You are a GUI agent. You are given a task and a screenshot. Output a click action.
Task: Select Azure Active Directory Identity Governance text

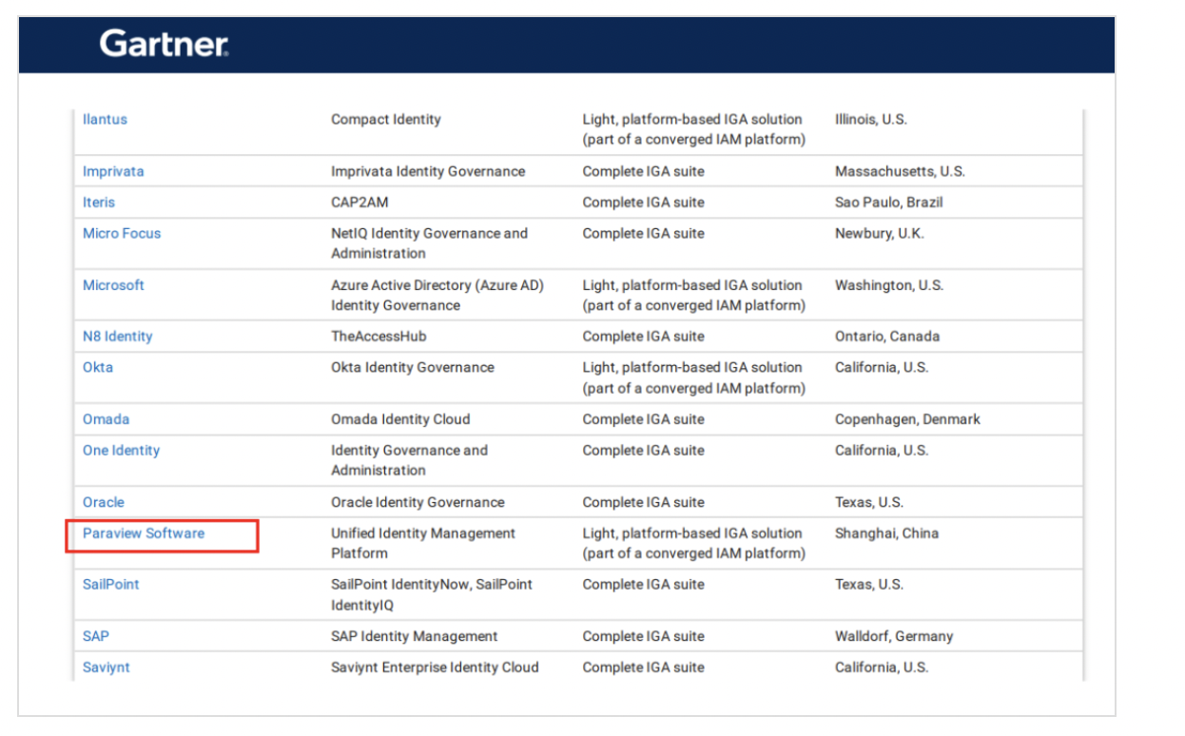click(437, 296)
